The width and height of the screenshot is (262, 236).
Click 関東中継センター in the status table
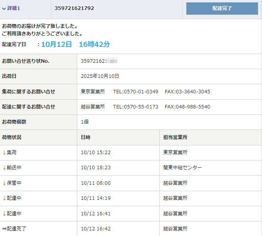[182, 168]
